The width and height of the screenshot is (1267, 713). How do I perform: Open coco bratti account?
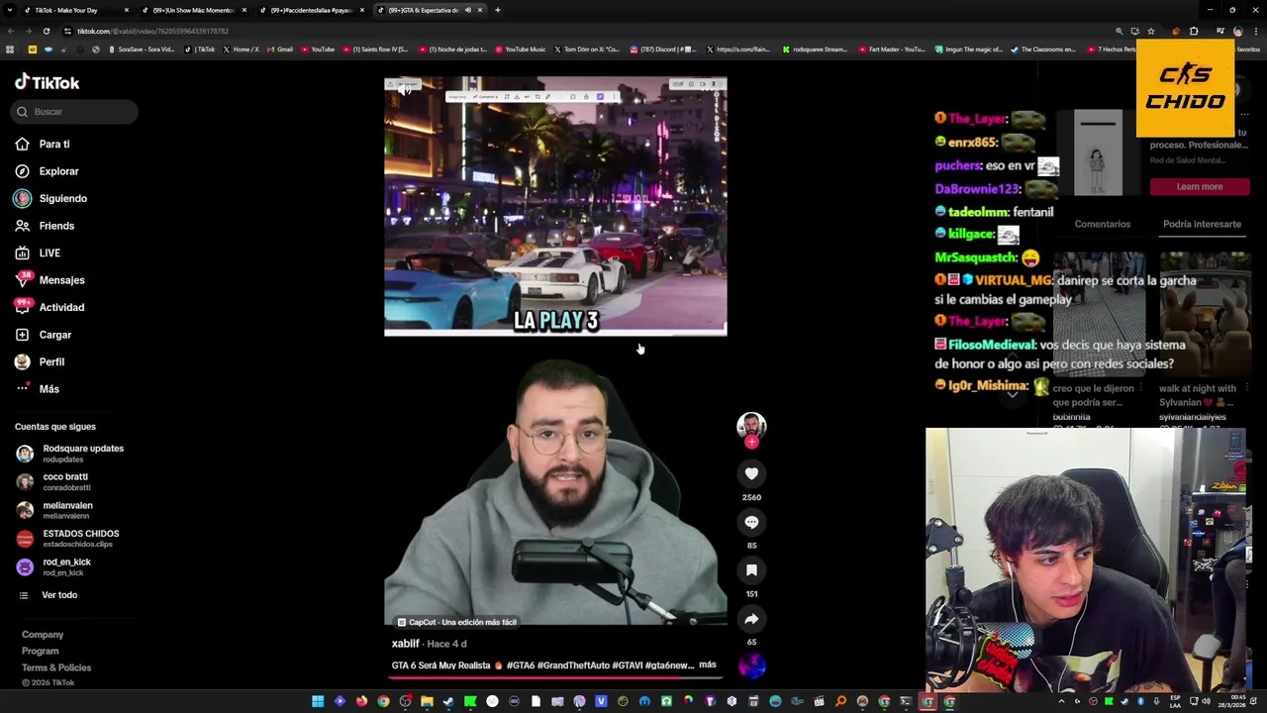point(53,482)
